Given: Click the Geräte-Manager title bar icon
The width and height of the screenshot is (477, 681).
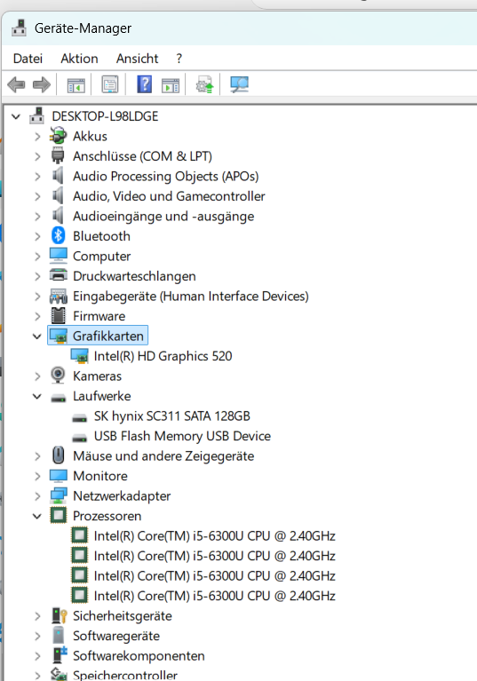Looking at the screenshot, I should point(20,28).
